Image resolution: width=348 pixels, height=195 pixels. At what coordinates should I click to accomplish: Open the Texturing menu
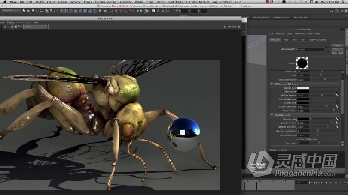[x=125, y=2]
